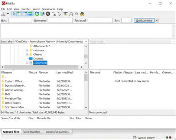Screen dimensions: 176x140
Task: Toggle directory comparison
Action: pos(71,14)
